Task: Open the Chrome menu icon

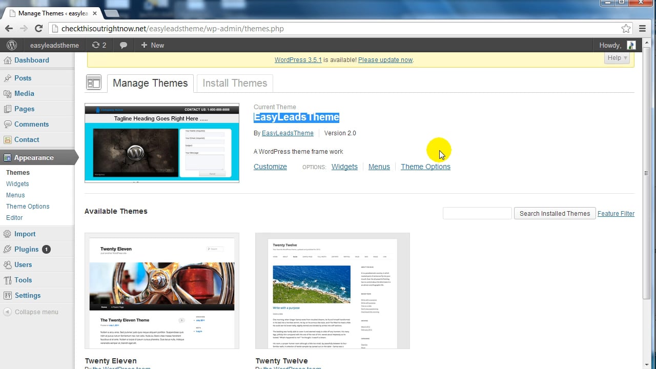Action: click(642, 29)
